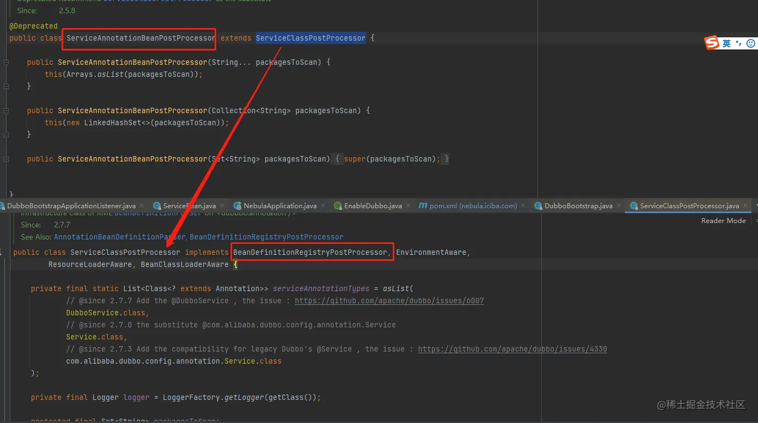This screenshot has height=423, width=758.
Task: Close the ServiceBean.java tab
Action: point(222,206)
